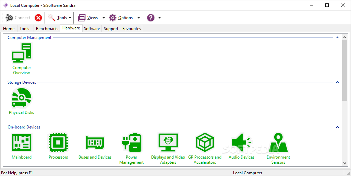Switch to the Favourites tab
Screen dimensions: 351x176
pyautogui.click(x=132, y=29)
